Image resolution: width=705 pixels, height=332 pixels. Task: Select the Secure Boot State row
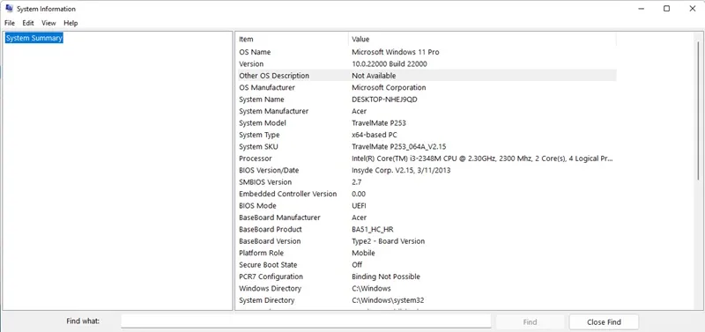[x=427, y=265]
